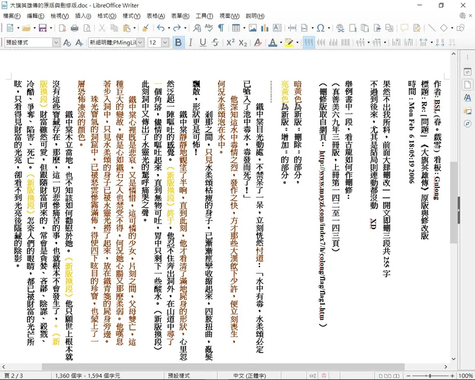
Task: Insert special character Omega icon
Action: (x=320, y=28)
